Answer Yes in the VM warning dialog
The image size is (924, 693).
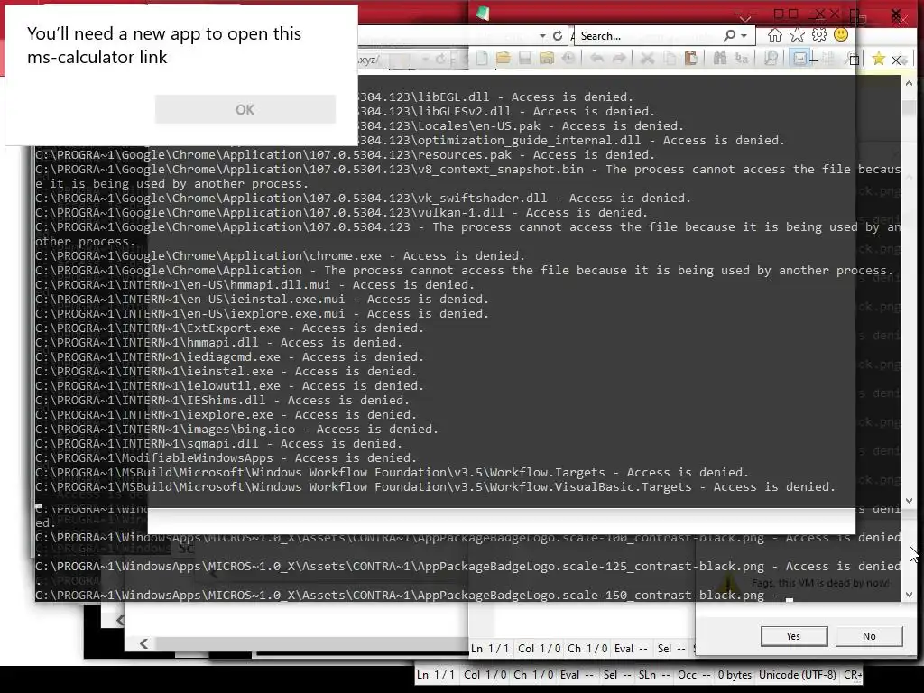(794, 636)
